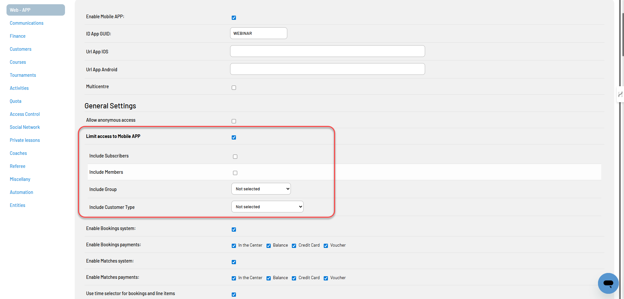Disable Use time selector for bookings
The width and height of the screenshot is (624, 299).
tap(234, 294)
